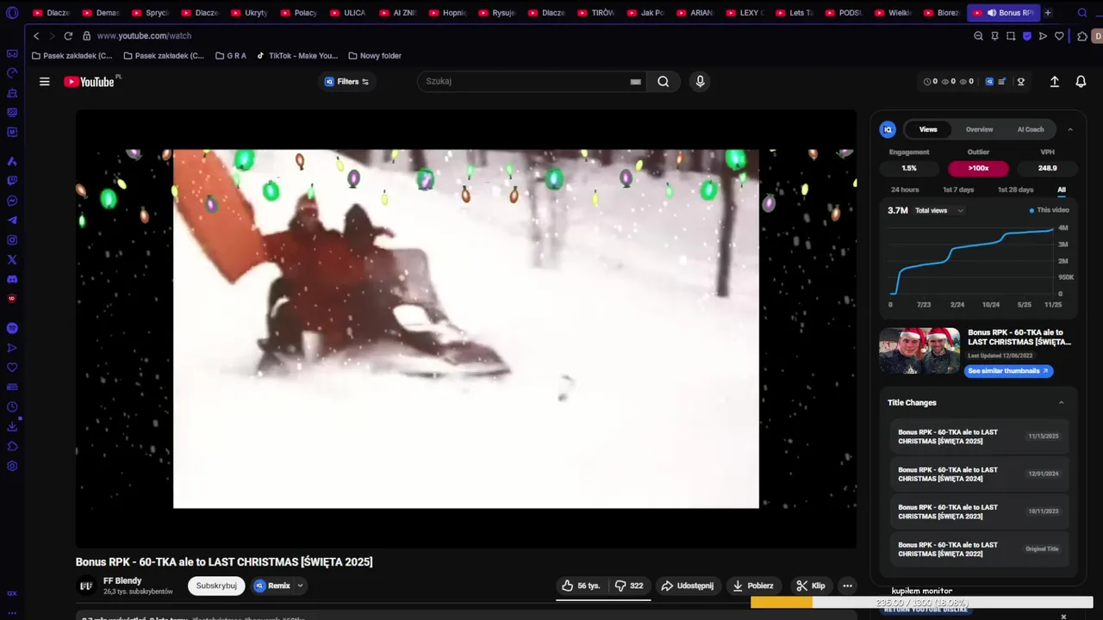The height and width of the screenshot is (620, 1103).
Task: Click the upload arrow icon in YouTube header
Action: (1054, 82)
